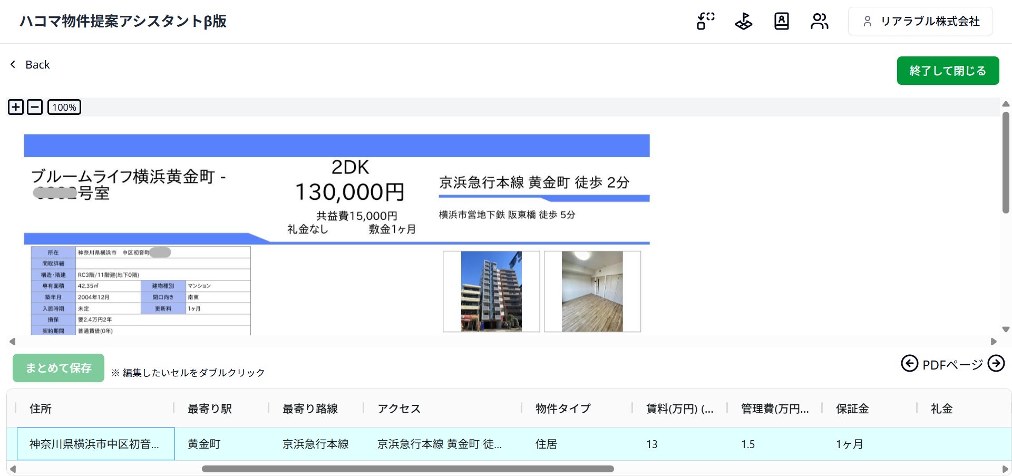This screenshot has width=1012, height=476.
Task: Click the zoom in plus icon
Action: pos(16,107)
